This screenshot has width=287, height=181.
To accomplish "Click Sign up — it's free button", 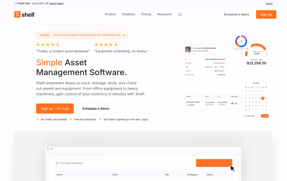I will (x=55, y=108).
